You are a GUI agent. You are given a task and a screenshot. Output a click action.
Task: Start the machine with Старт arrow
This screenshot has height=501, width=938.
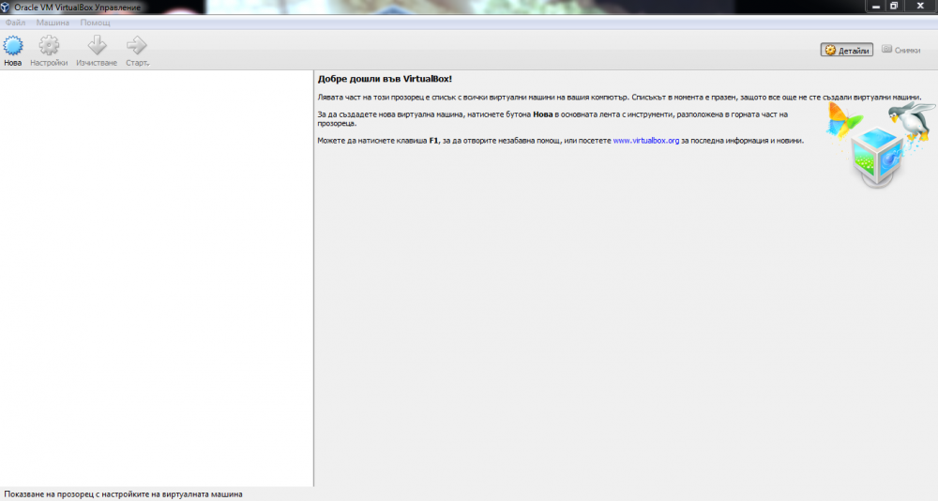[136, 46]
